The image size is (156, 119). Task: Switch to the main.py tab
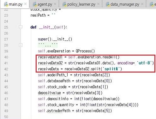15,4
